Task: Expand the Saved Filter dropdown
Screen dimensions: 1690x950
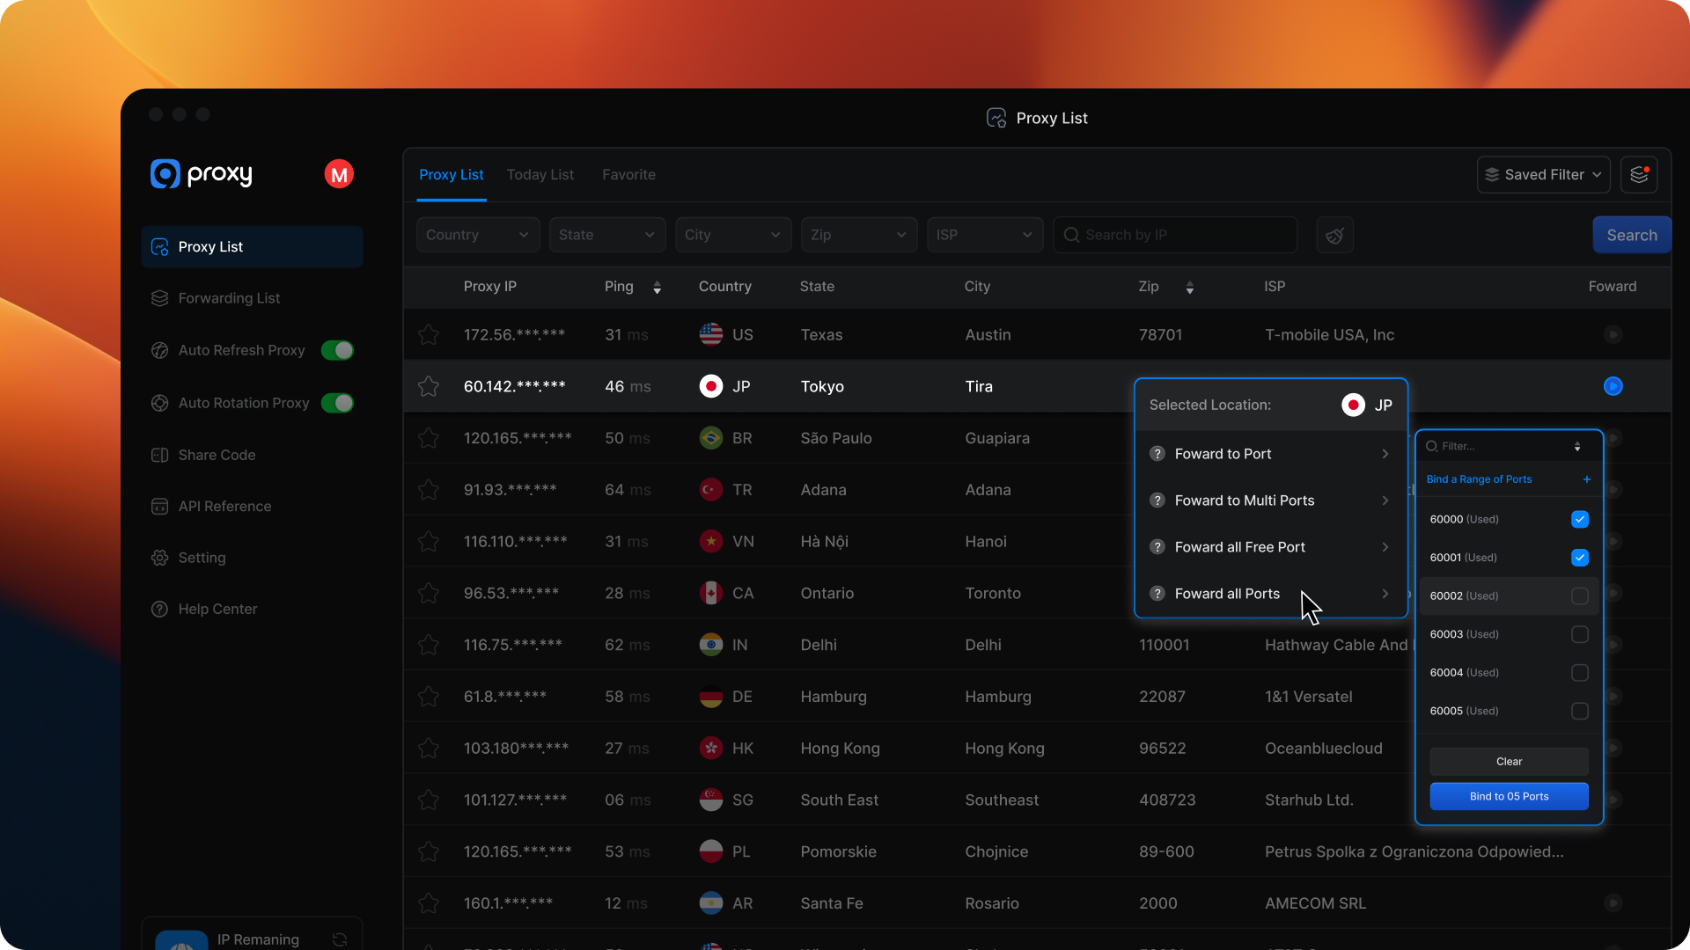Action: point(1543,174)
